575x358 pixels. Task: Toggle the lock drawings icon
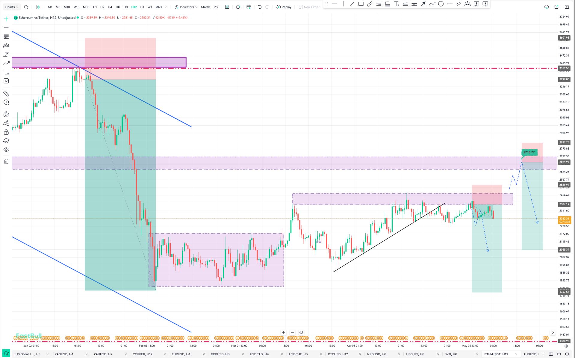pos(6,132)
